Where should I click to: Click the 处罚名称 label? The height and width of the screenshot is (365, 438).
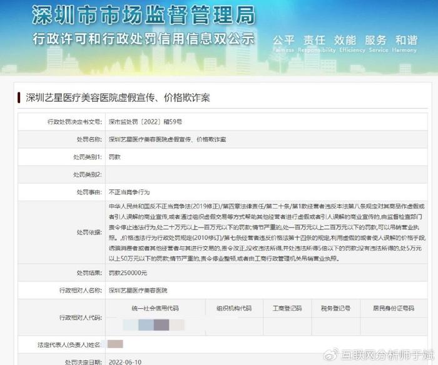(89, 139)
